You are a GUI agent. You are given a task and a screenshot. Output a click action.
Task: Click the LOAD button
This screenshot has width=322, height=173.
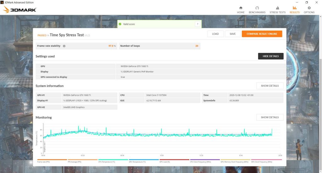[215, 34]
